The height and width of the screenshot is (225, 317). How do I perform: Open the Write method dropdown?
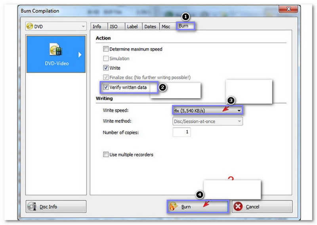208,121
